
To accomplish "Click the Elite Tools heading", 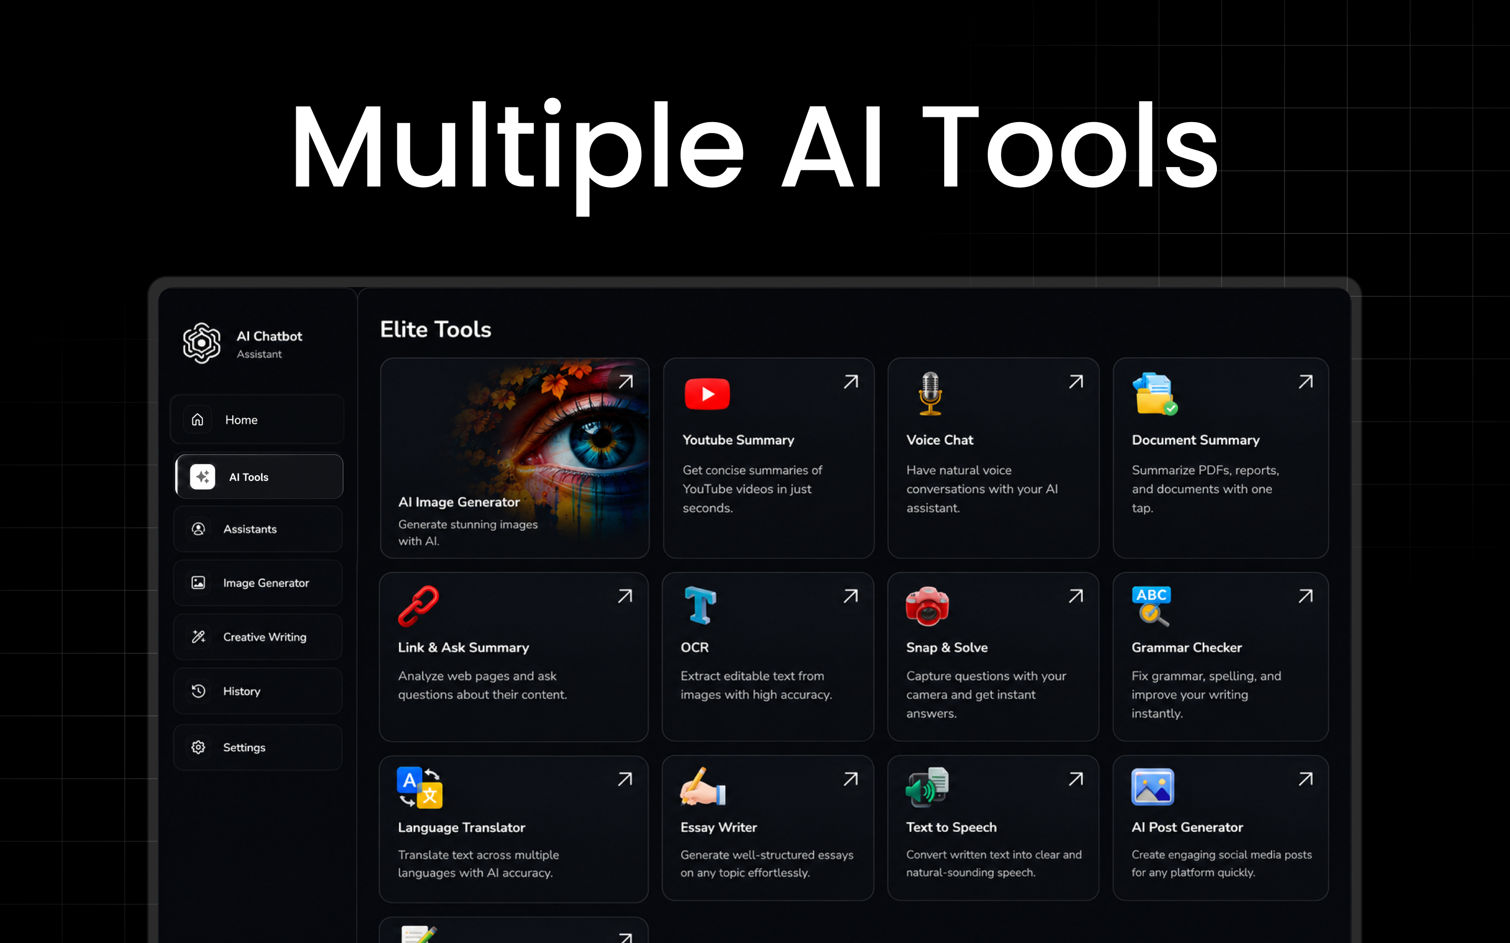I will click(436, 330).
